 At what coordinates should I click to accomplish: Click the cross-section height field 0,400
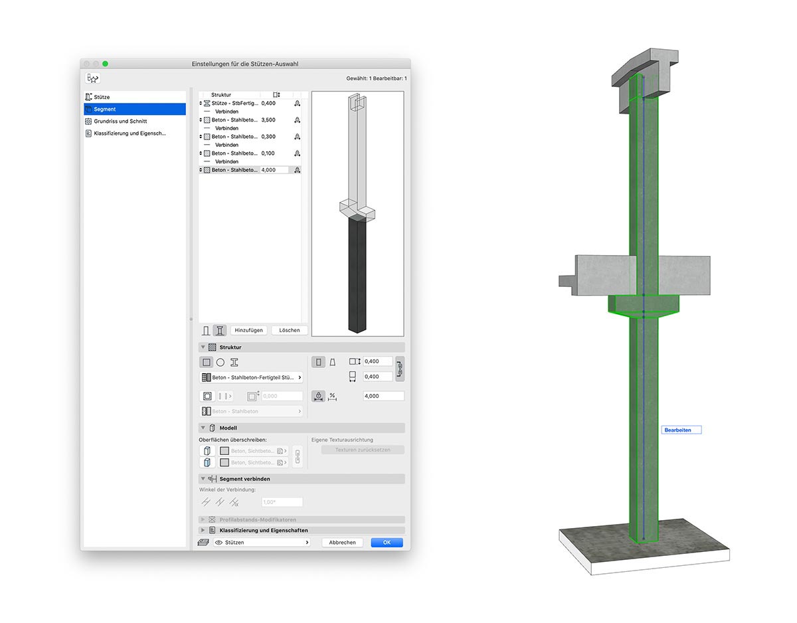click(x=378, y=361)
